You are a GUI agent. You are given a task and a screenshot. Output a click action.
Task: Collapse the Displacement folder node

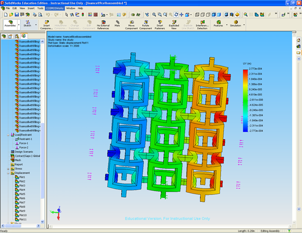pyautogui.click(x=8, y=173)
